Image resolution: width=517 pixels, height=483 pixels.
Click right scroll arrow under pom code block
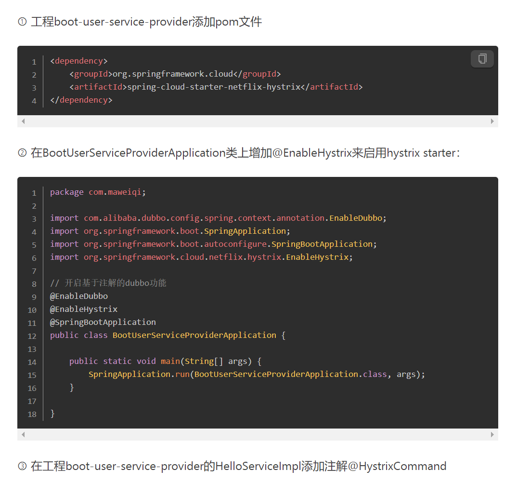(492, 121)
